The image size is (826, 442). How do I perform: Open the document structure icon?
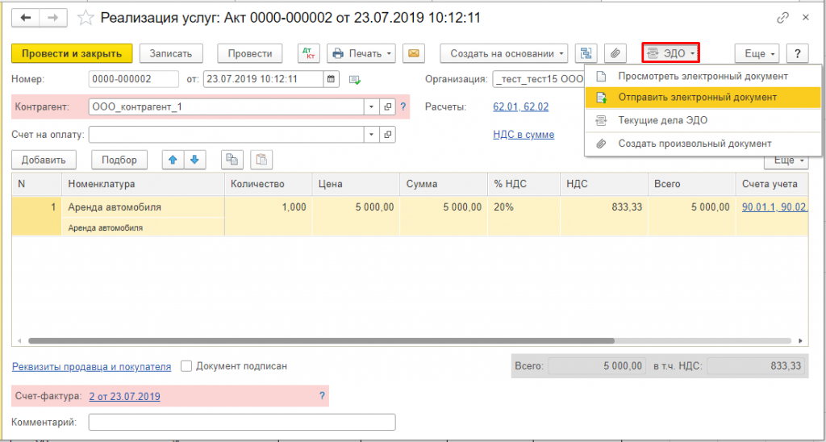pyautogui.click(x=586, y=53)
